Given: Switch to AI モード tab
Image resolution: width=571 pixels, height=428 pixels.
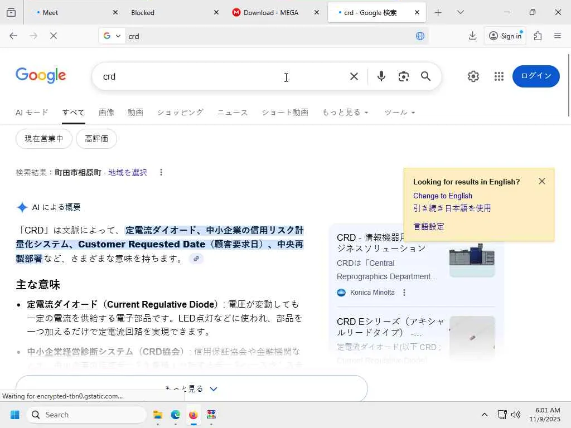Looking at the screenshot, I should point(32,113).
